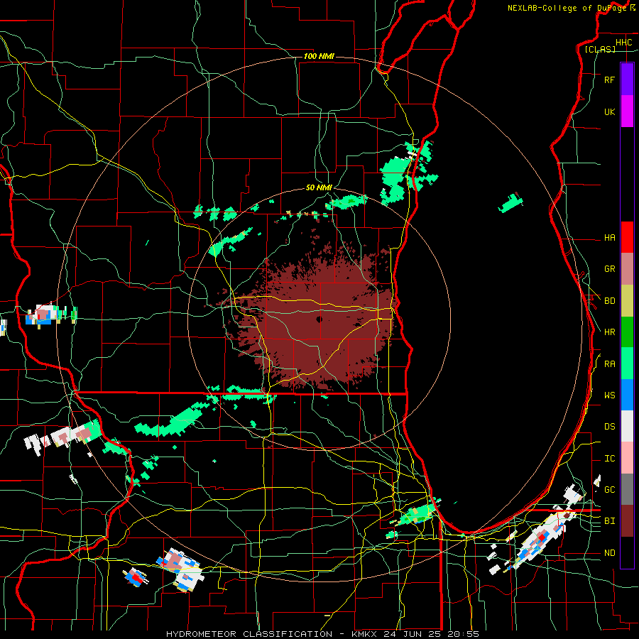Screen dimensions: 639x639
Task: Click the WS blue legend swatch
Action: click(627, 395)
